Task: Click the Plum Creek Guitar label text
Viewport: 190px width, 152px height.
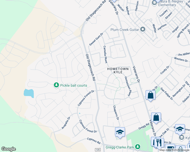Action: pyautogui.click(x=125, y=30)
